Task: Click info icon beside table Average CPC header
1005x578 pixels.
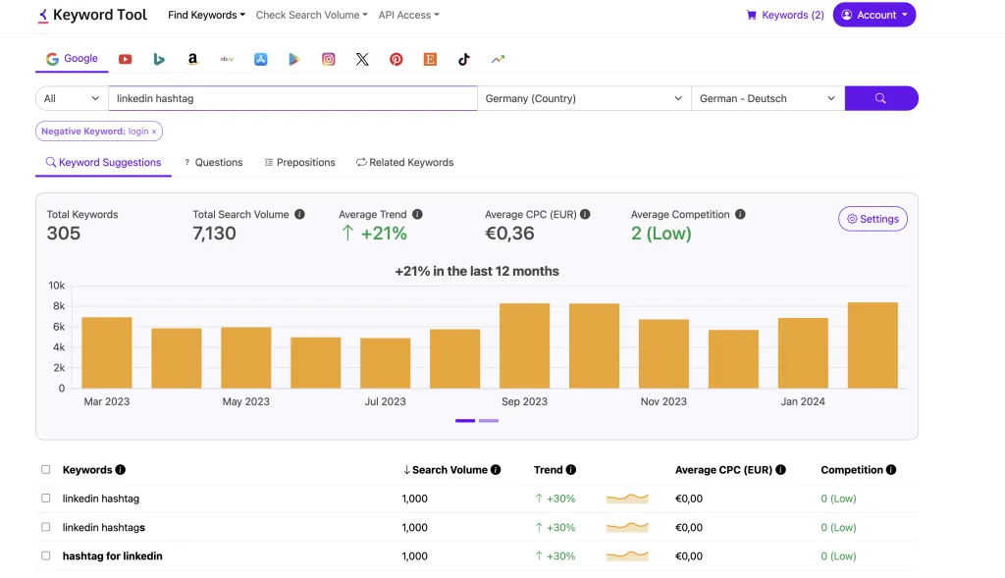Action: (x=780, y=470)
